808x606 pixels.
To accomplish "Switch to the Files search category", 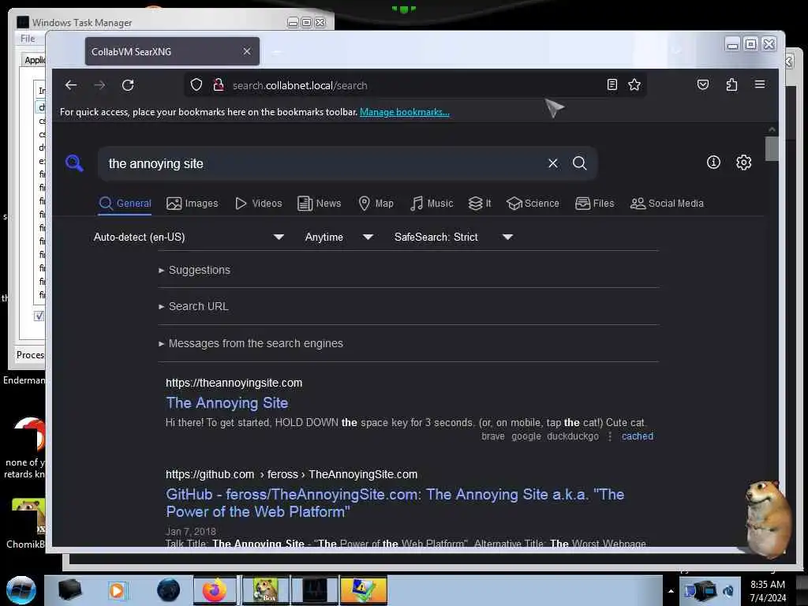I will 595,204.
